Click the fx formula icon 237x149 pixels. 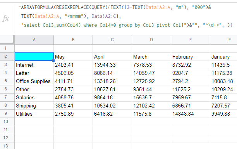tap(5, 19)
